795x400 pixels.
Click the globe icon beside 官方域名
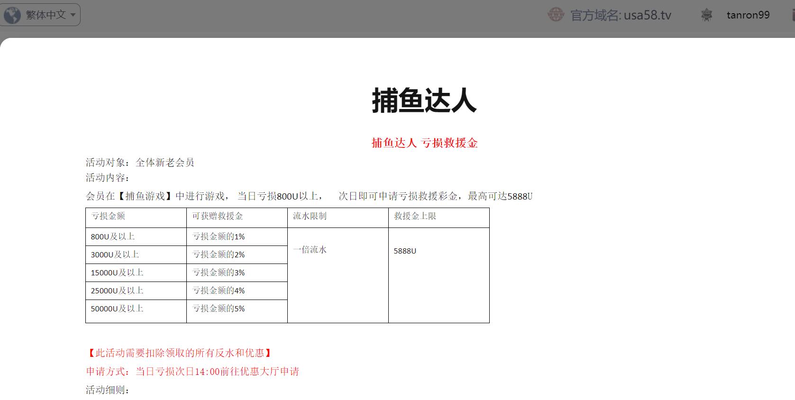point(556,15)
